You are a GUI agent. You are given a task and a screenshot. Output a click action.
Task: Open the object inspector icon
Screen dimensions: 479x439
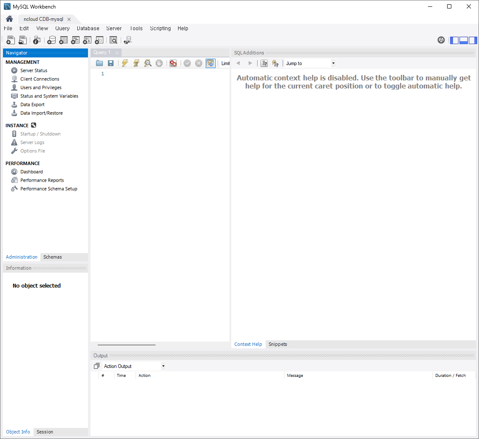tap(37, 40)
